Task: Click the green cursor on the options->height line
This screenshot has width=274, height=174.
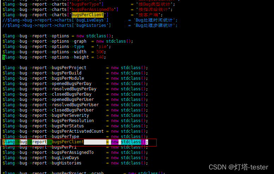Action: (x=4, y=57)
